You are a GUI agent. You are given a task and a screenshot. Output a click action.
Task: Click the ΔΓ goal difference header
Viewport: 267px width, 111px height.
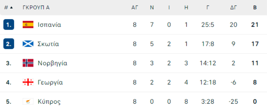click(x=233, y=8)
